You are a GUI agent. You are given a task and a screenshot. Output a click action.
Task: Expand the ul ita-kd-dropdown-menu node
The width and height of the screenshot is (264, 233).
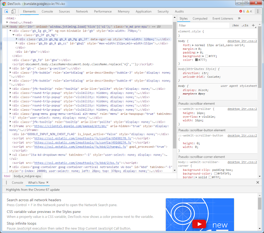(10, 154)
